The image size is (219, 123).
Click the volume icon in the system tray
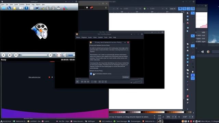pyautogui.click(x=199, y=121)
